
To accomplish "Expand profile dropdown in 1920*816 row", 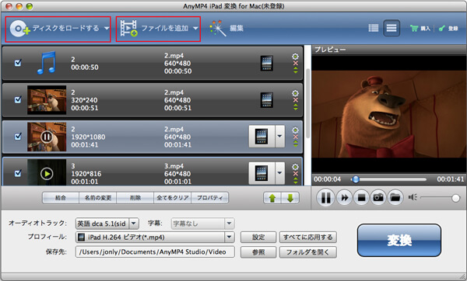I will (x=279, y=173).
